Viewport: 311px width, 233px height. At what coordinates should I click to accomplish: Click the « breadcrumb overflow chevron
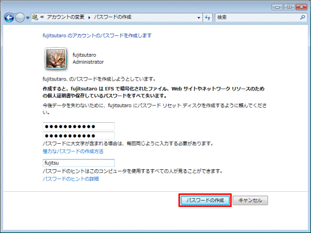(42, 17)
